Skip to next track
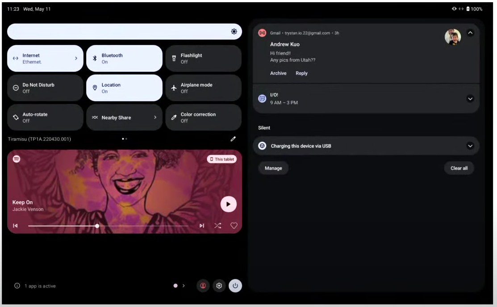Image resolution: width=497 pixels, height=307 pixels. point(201,225)
